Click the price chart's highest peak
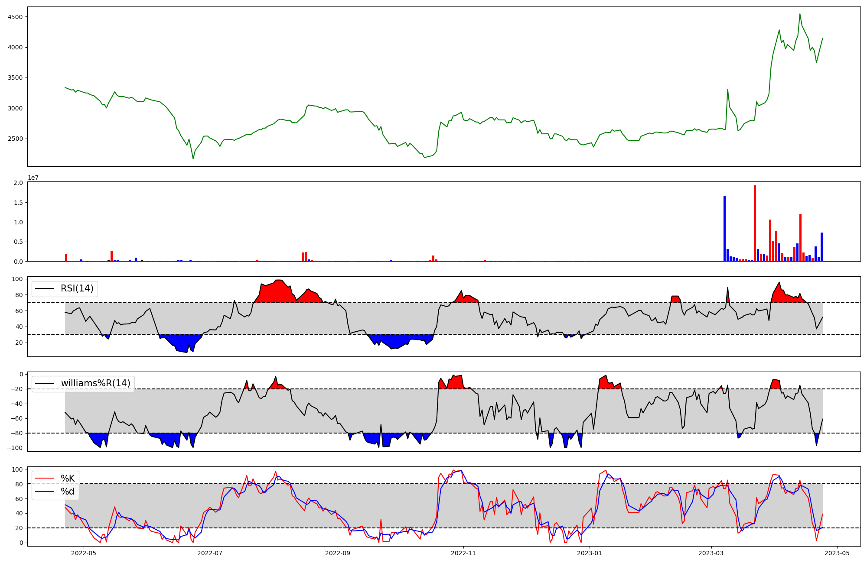Image resolution: width=867 pixels, height=563 pixels. tap(800, 14)
